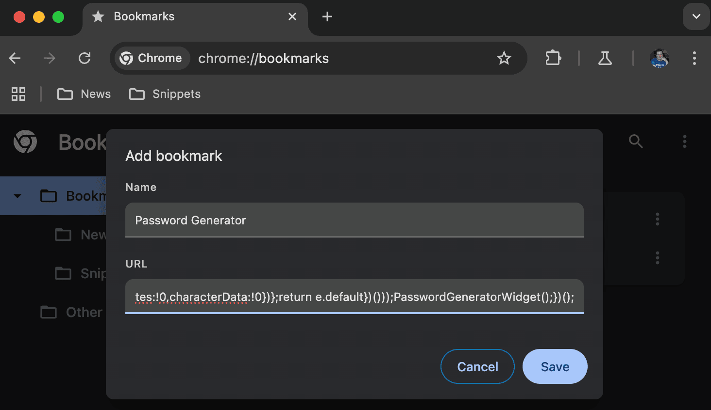Click the bookmark star in the address bar
711x410 pixels.
click(504, 58)
